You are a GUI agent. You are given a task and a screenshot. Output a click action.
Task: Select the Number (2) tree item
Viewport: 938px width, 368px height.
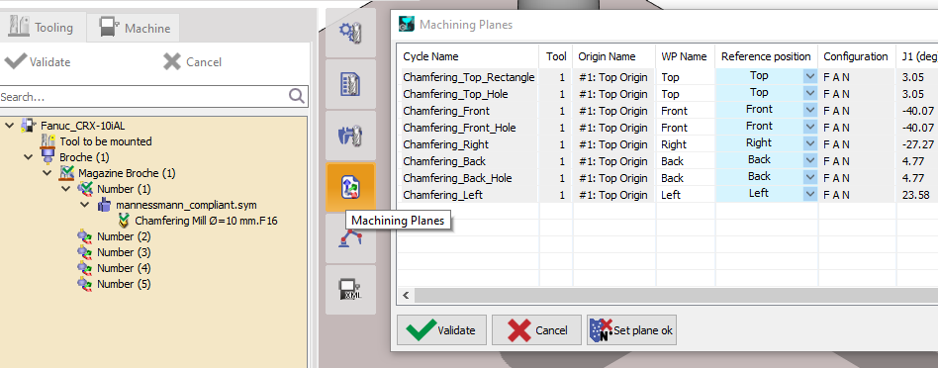pyautogui.click(x=124, y=236)
